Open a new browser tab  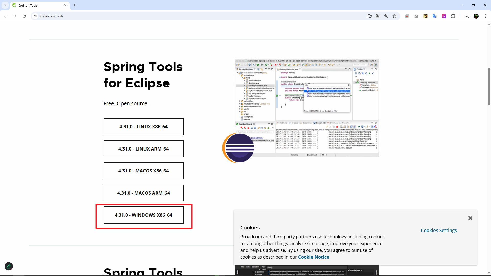(75, 5)
